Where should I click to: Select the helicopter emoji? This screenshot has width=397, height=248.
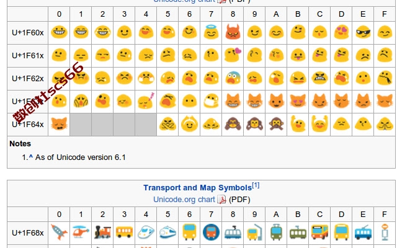point(81,232)
